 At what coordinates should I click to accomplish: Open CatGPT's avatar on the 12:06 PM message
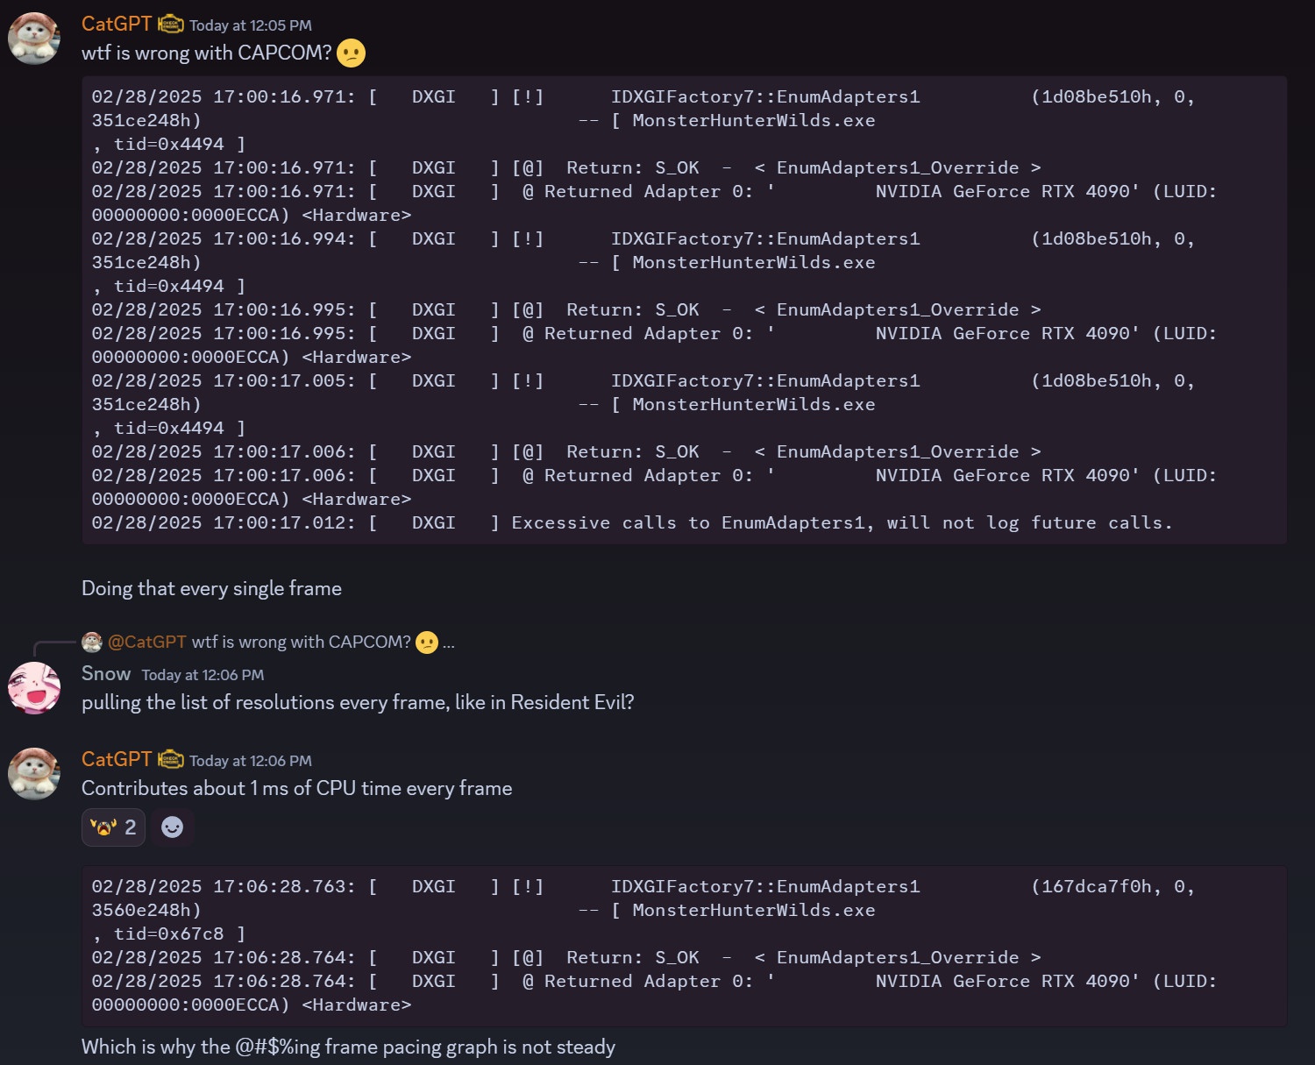click(34, 774)
